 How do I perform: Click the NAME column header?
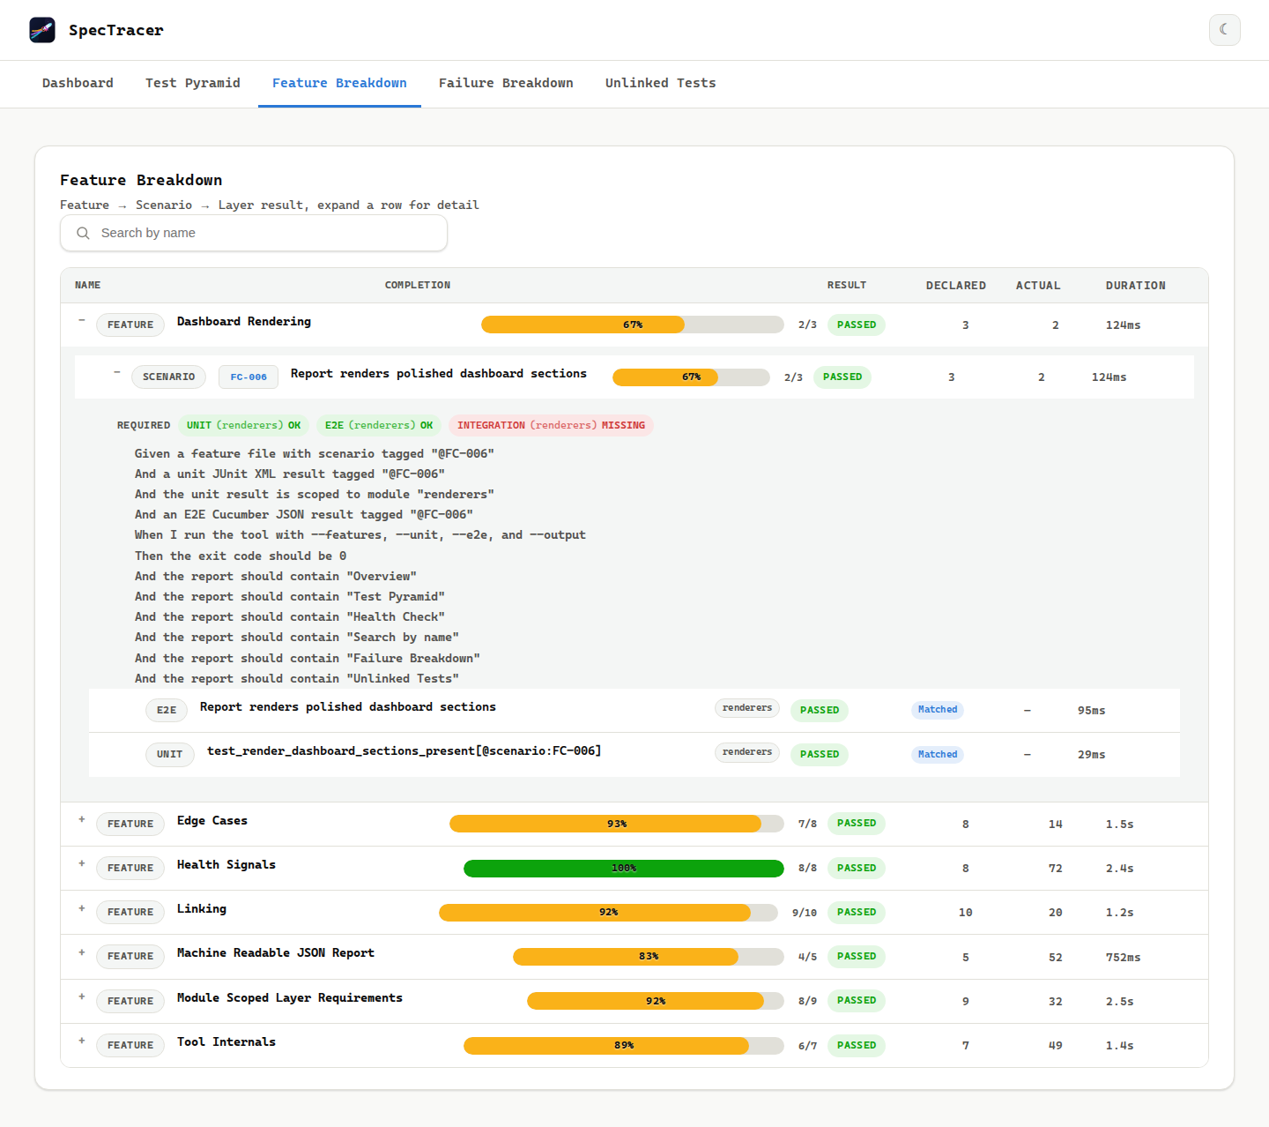click(88, 285)
